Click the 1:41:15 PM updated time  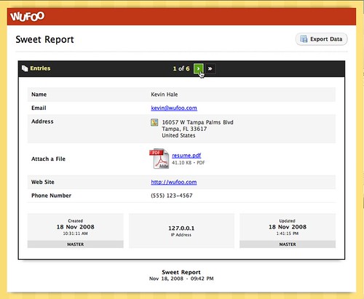click(288, 234)
